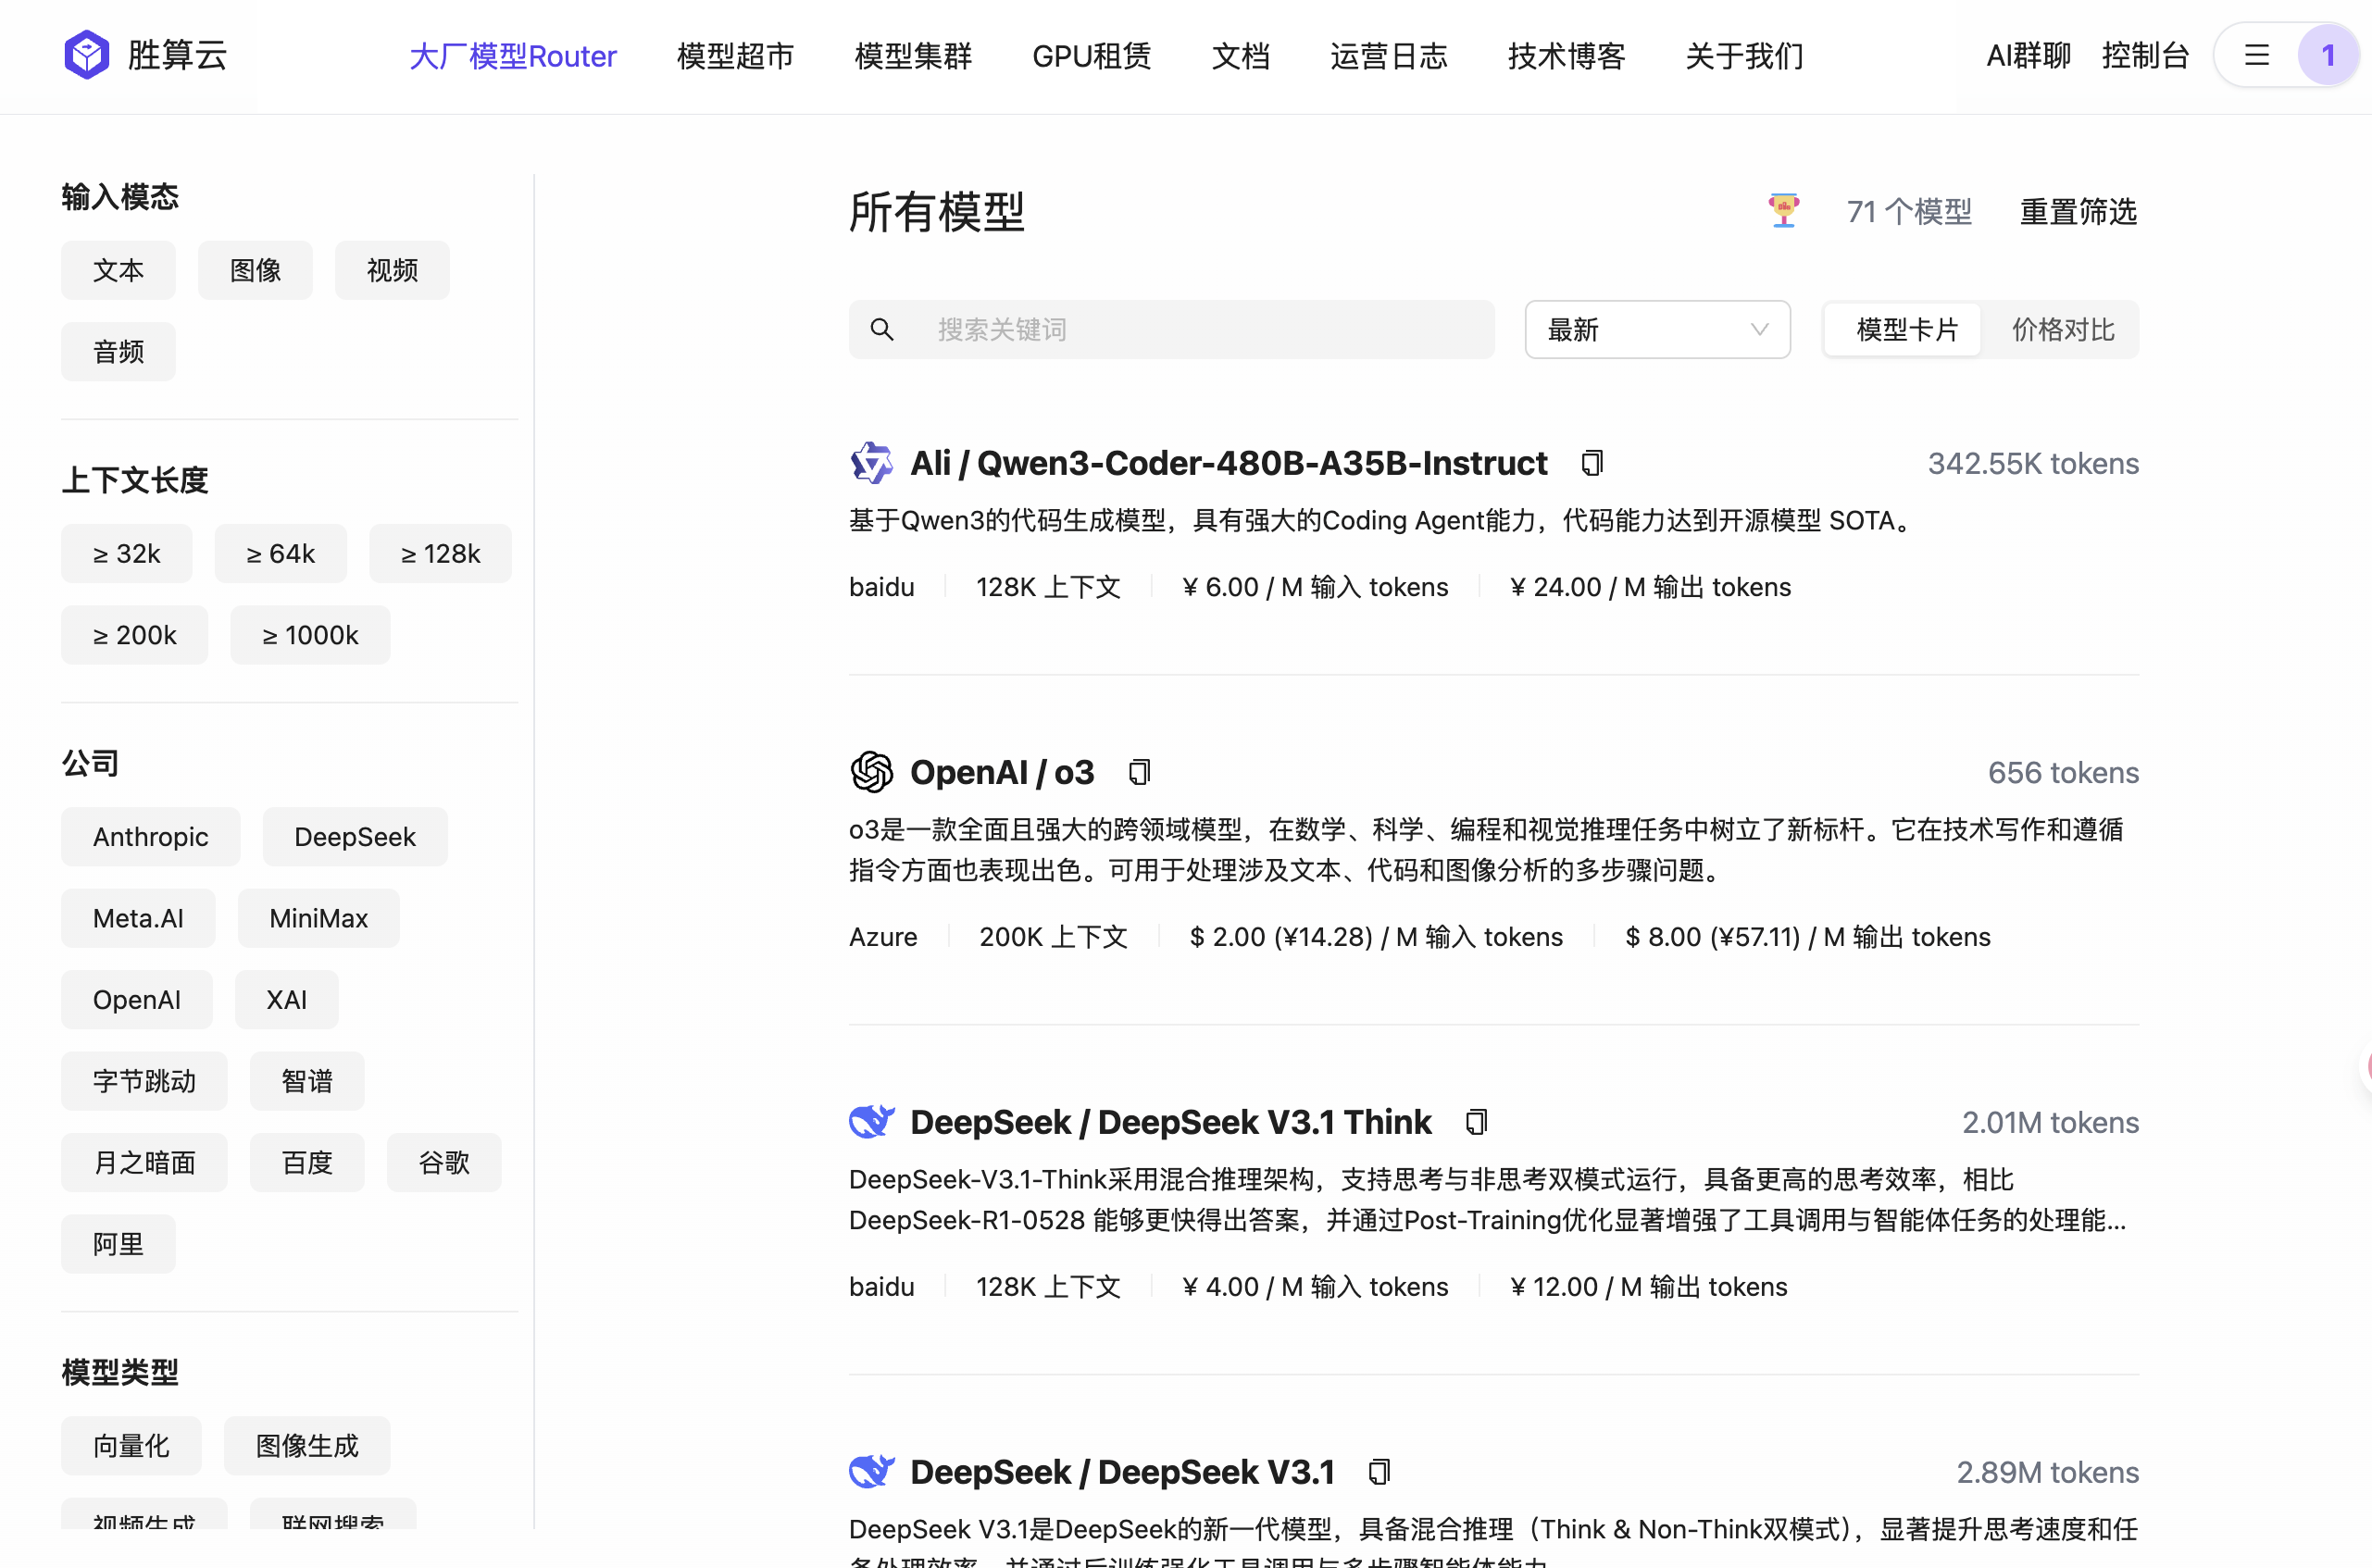Screen dimensions: 2372x1568
Task: Open the hamburger menu at top right
Action: coord(2257,55)
